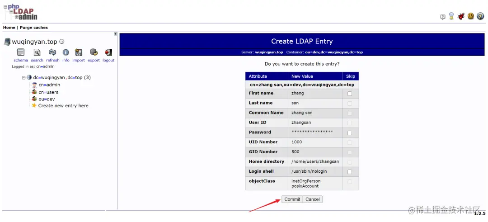Open the import icon
488x222 pixels.
pos(79,52)
